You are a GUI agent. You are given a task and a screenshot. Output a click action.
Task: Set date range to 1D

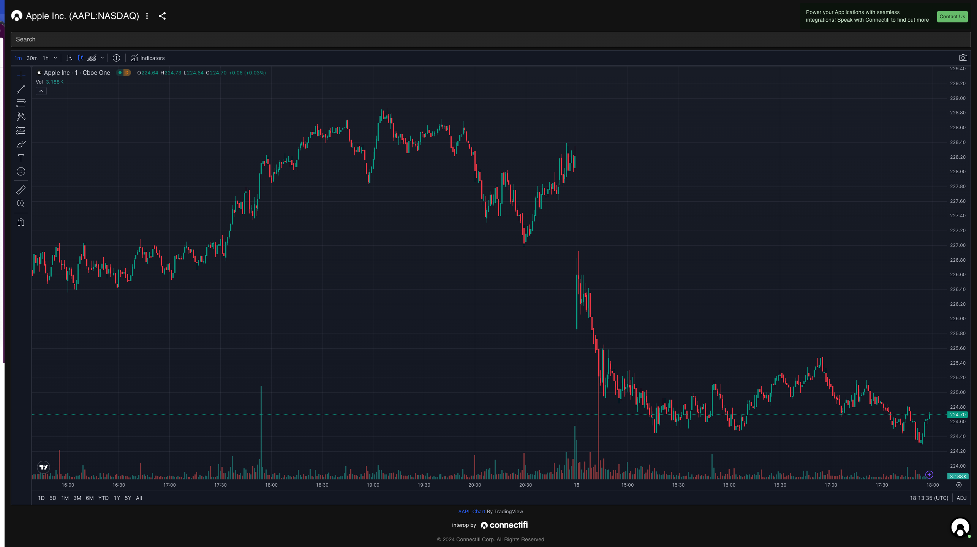41,498
